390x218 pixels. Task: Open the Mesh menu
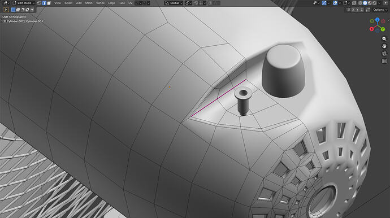coord(89,3)
